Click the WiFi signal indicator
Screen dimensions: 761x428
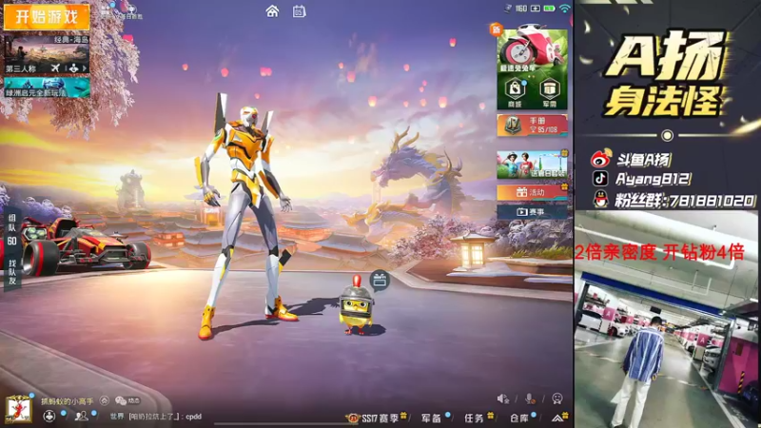tap(564, 9)
